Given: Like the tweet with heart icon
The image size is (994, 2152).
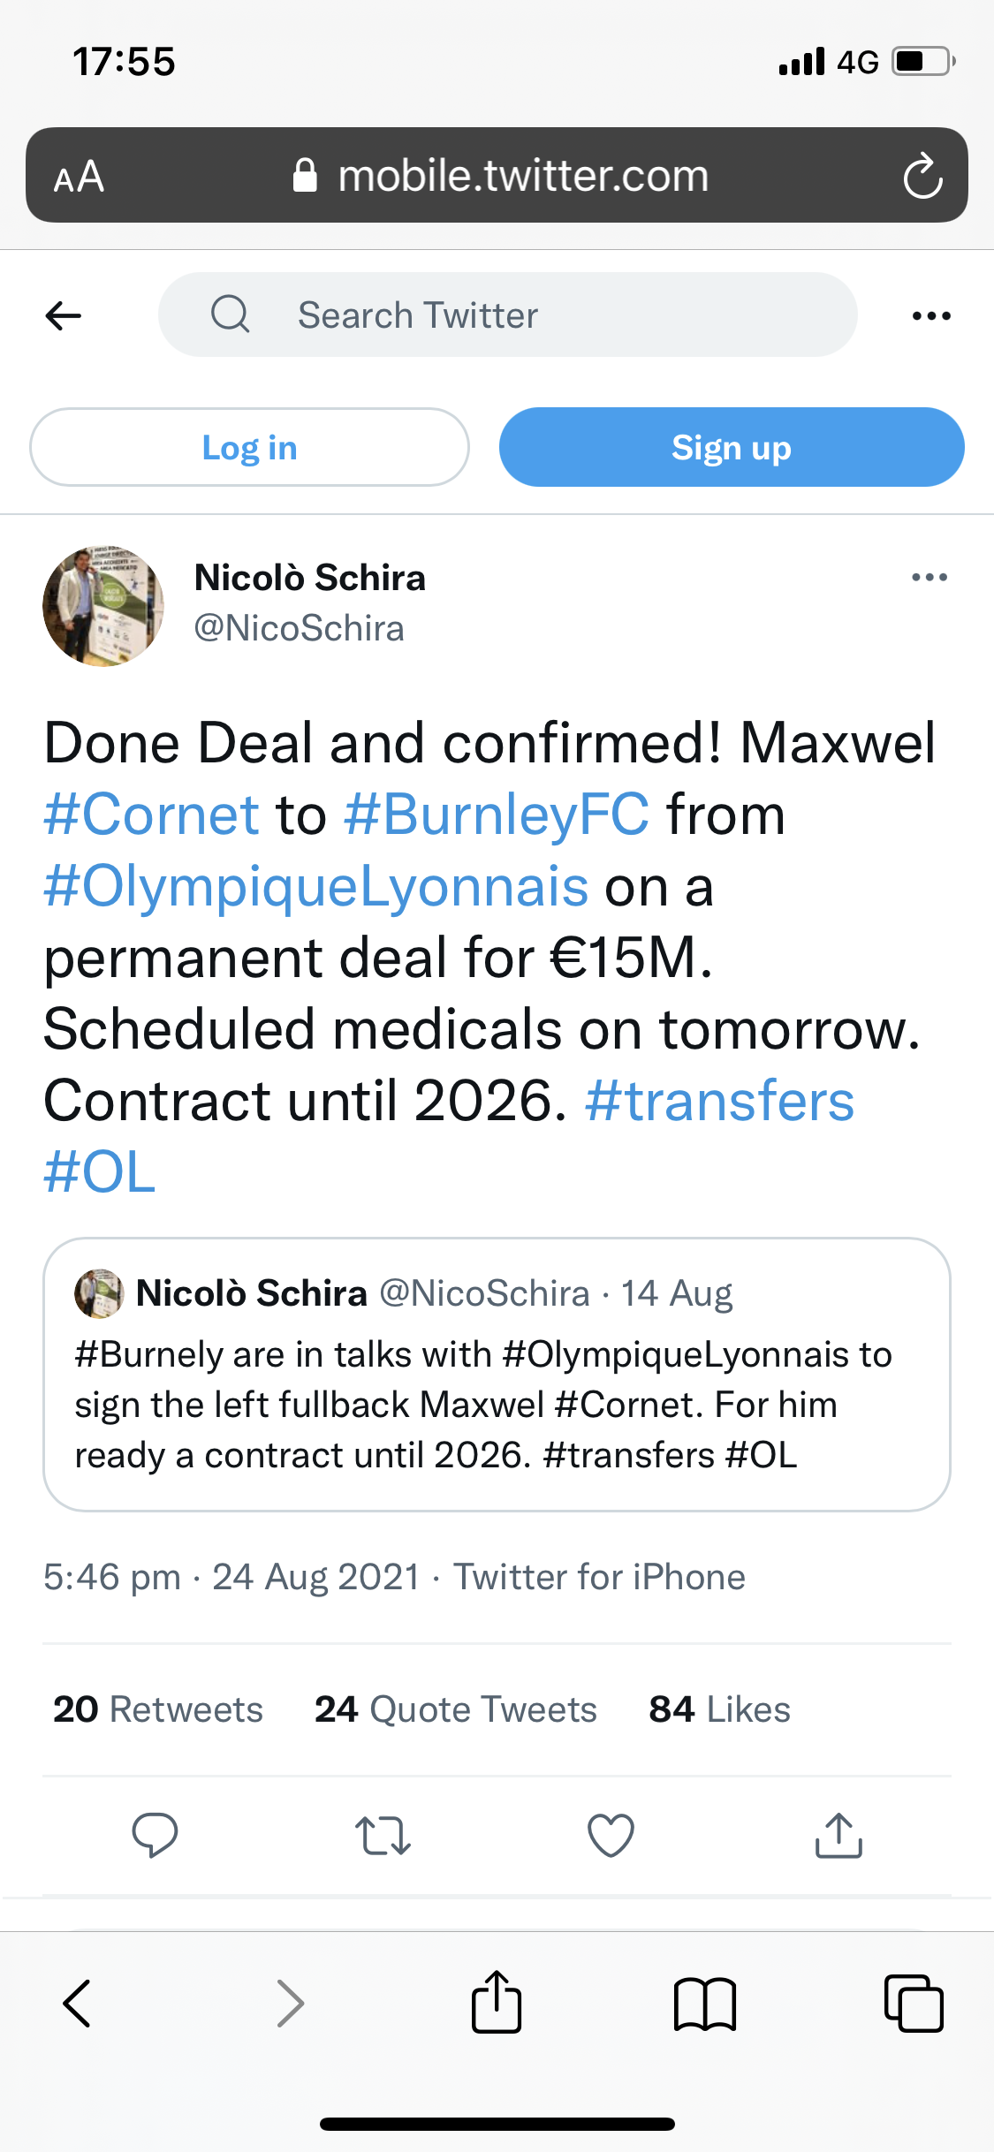Looking at the screenshot, I should pyautogui.click(x=611, y=1835).
